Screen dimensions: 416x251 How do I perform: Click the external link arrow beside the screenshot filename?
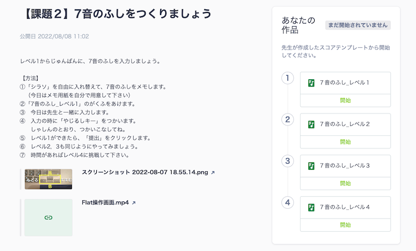coord(213,172)
